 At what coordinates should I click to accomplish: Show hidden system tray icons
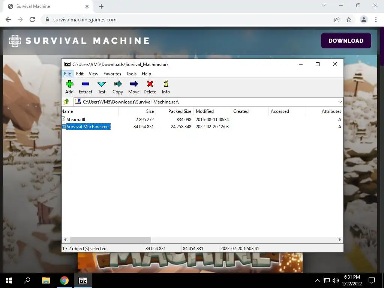coord(317,280)
